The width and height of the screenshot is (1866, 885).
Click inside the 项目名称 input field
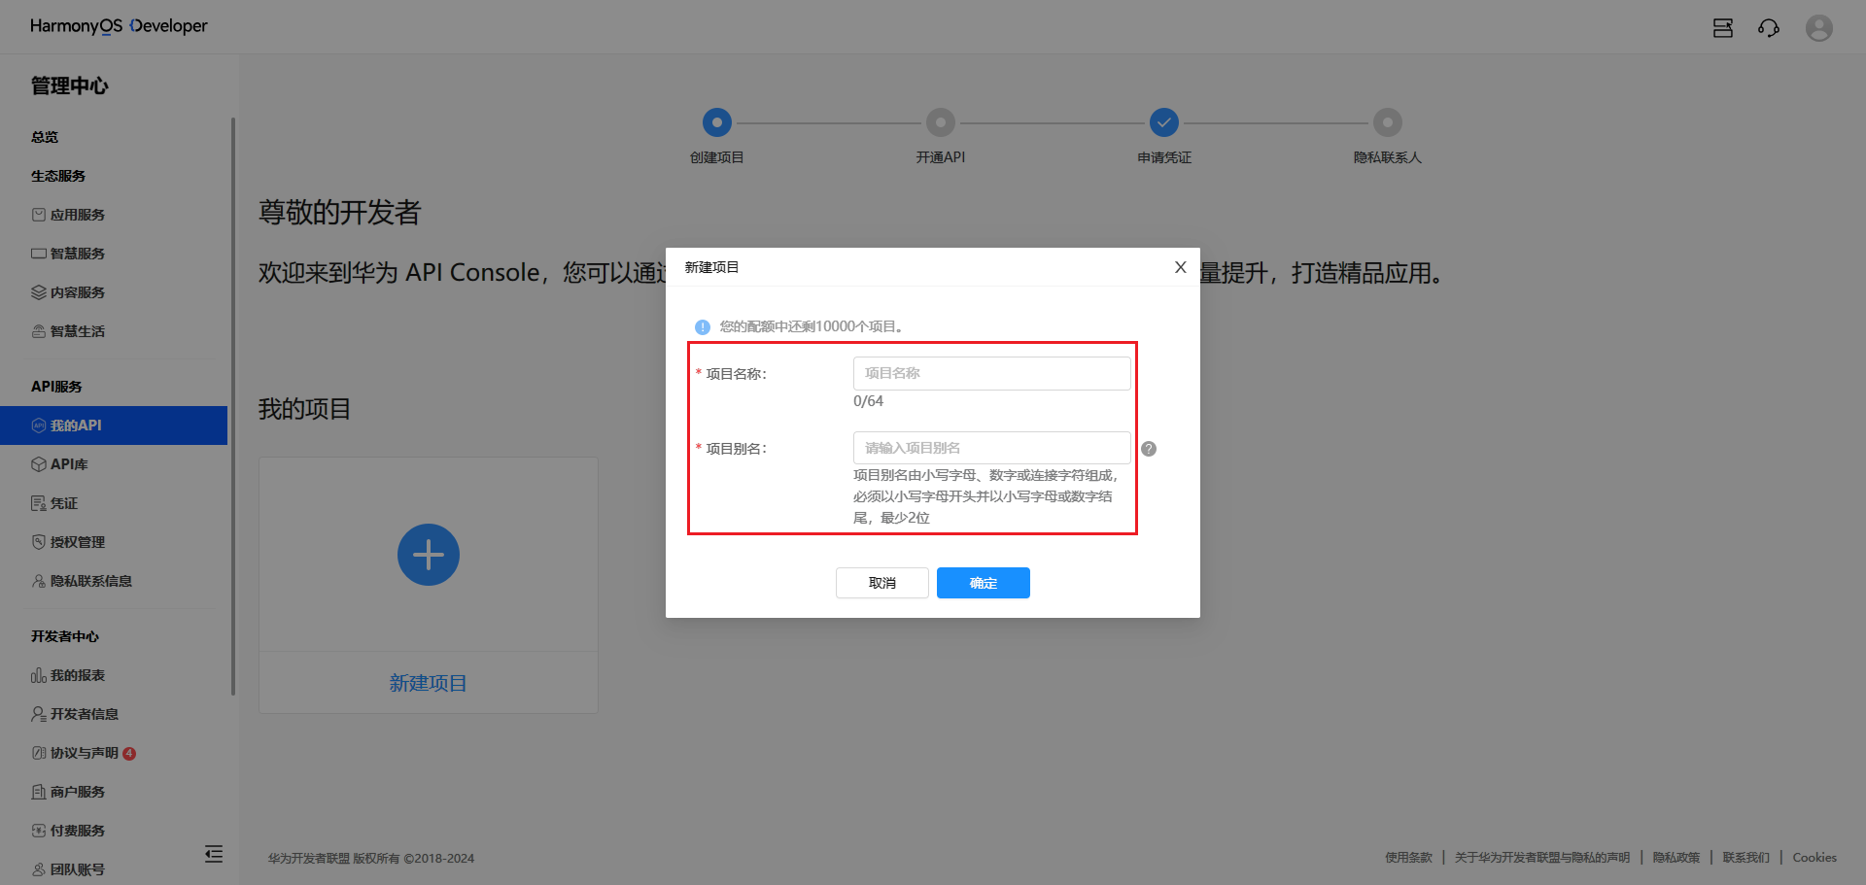990,372
